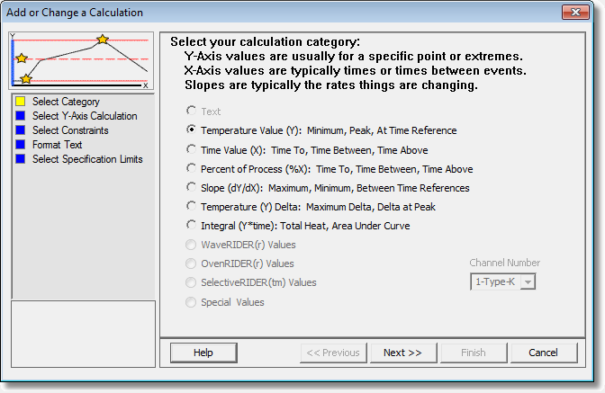This screenshot has height=393, width=605.
Task: Open the Channel Number dropdown
Action: 528,281
